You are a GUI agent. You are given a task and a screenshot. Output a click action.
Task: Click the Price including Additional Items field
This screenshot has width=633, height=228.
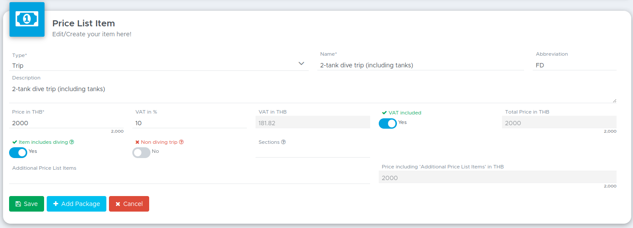coord(498,177)
